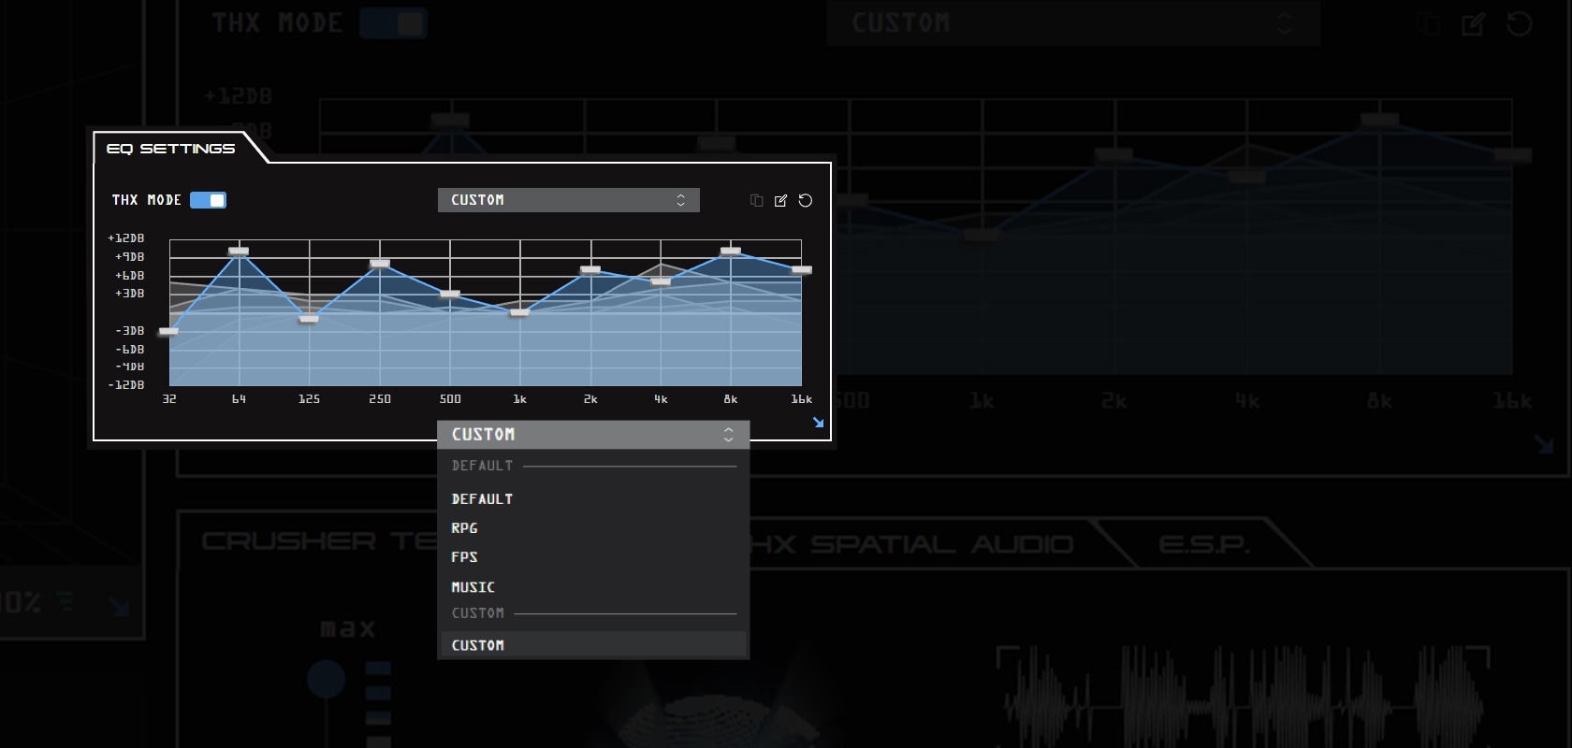This screenshot has height=748, width=1572.
Task: Open the Custom preset dropdown above the EQ graph
Action: coord(568,200)
